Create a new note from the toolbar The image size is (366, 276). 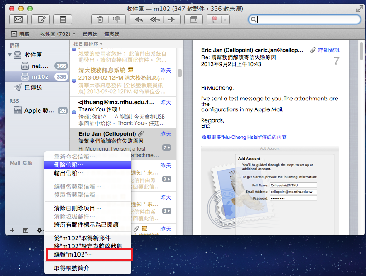tap(63, 19)
